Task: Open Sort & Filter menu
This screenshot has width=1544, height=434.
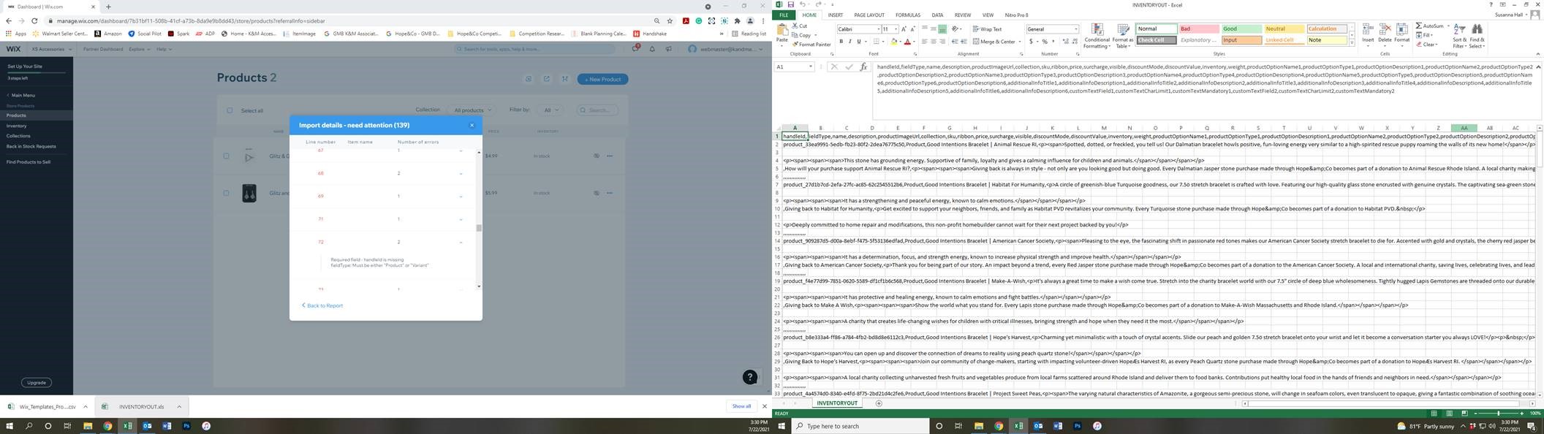Action: [1459, 36]
